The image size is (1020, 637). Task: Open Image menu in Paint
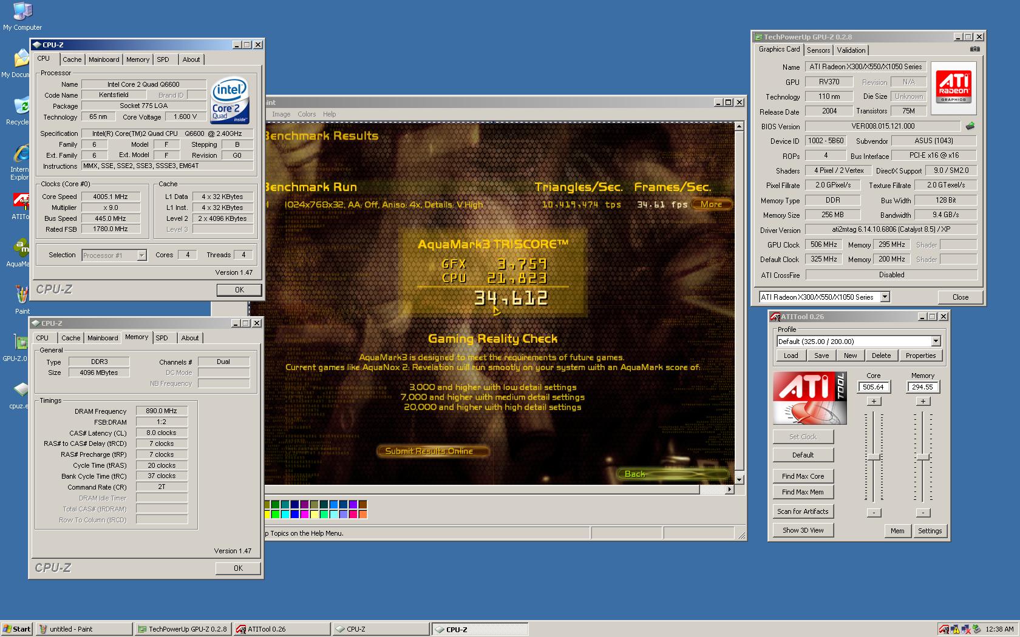(281, 114)
